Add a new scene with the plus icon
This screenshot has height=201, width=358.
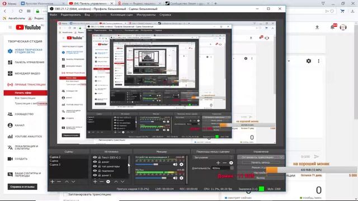click(52, 181)
